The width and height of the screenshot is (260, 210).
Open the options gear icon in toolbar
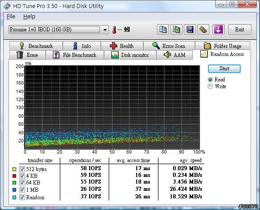(x=203, y=30)
